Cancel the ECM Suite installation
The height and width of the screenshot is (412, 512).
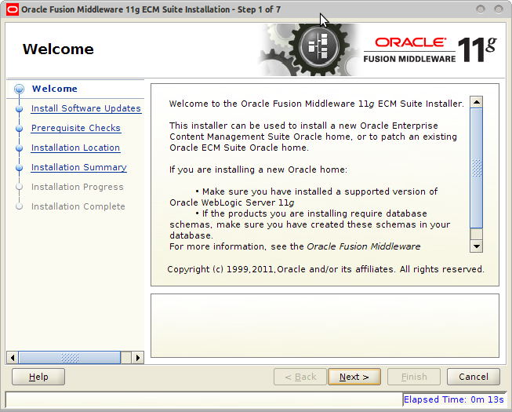pyautogui.click(x=473, y=377)
